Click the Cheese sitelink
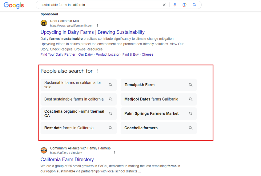 [148, 55]
